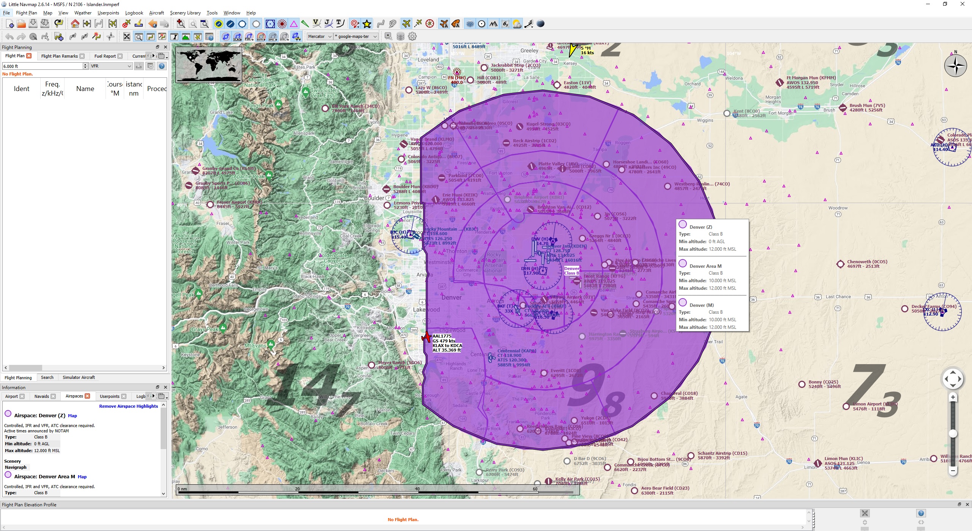Toggle the weather sun-cloud icon
The width and height of the screenshot is (972, 531).
pyautogui.click(x=517, y=24)
